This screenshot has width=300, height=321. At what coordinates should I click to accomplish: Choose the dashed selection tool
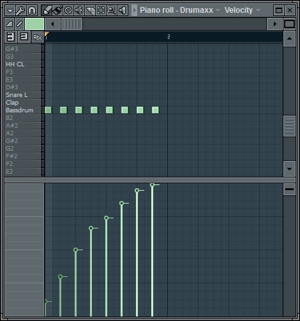pyautogui.click(x=101, y=10)
